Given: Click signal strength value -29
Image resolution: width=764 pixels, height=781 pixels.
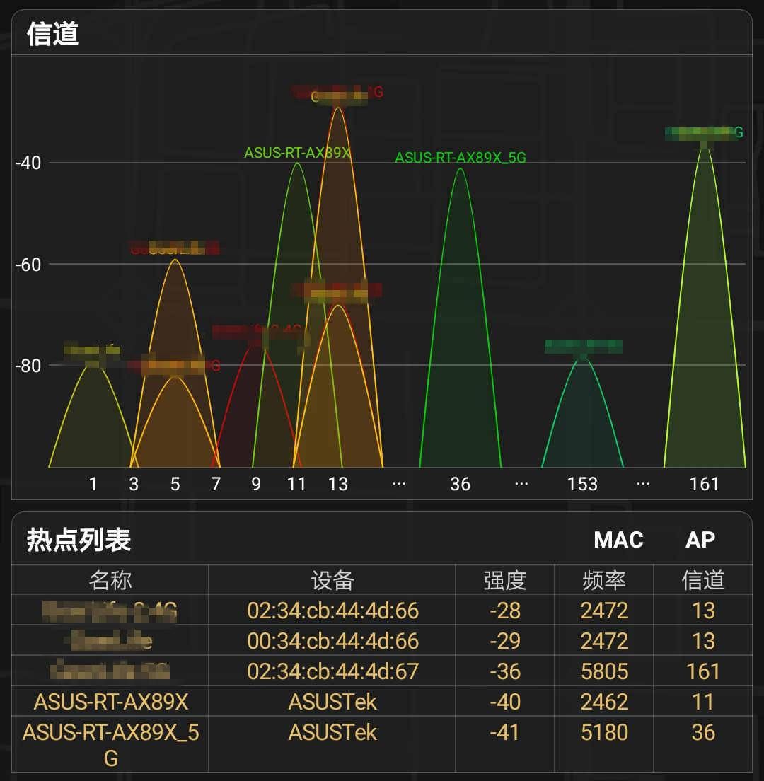Looking at the screenshot, I should (505, 641).
